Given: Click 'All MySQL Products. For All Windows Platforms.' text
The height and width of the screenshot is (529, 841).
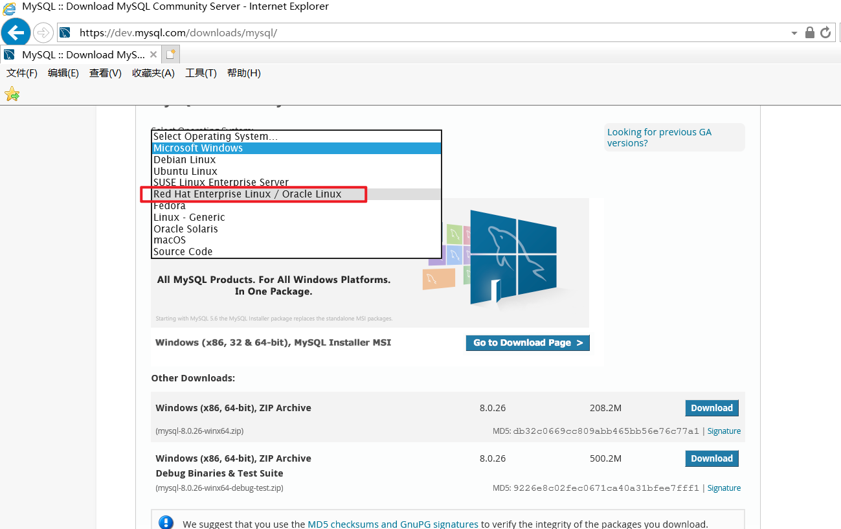Looking at the screenshot, I should (274, 280).
